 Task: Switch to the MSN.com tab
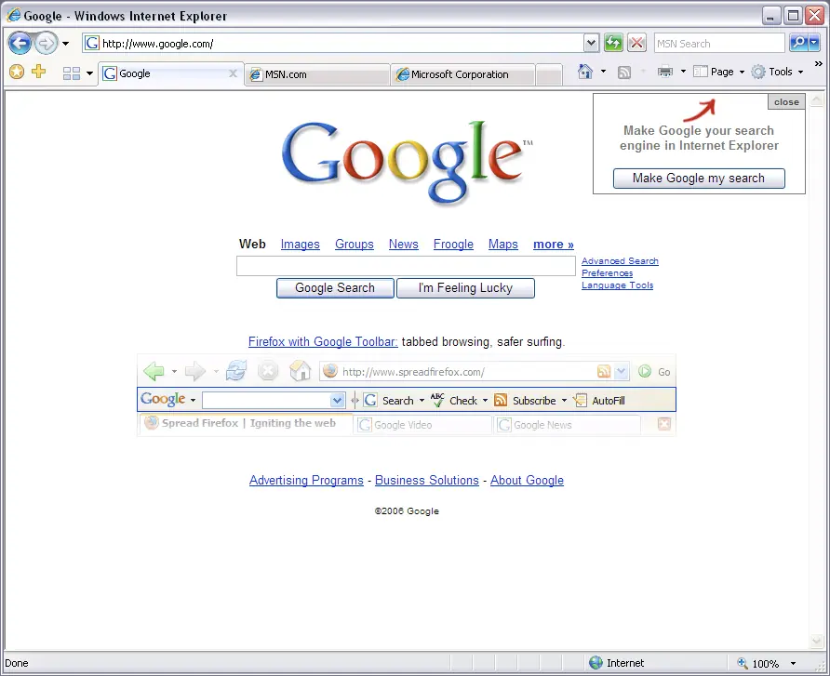coord(316,74)
